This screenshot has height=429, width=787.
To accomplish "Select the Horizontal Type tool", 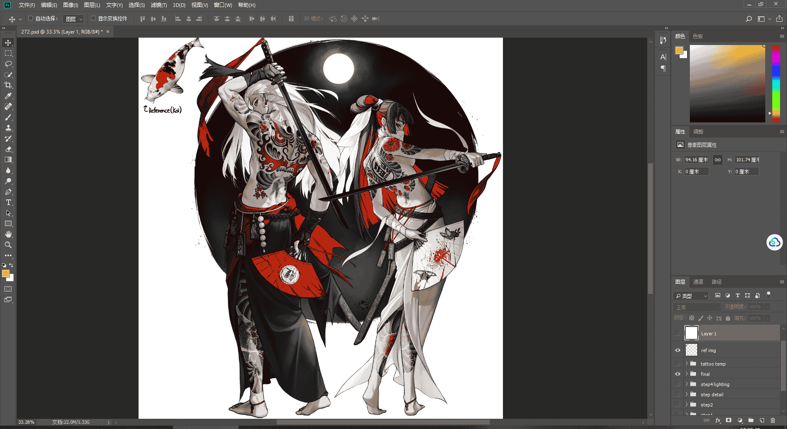I will coord(8,202).
